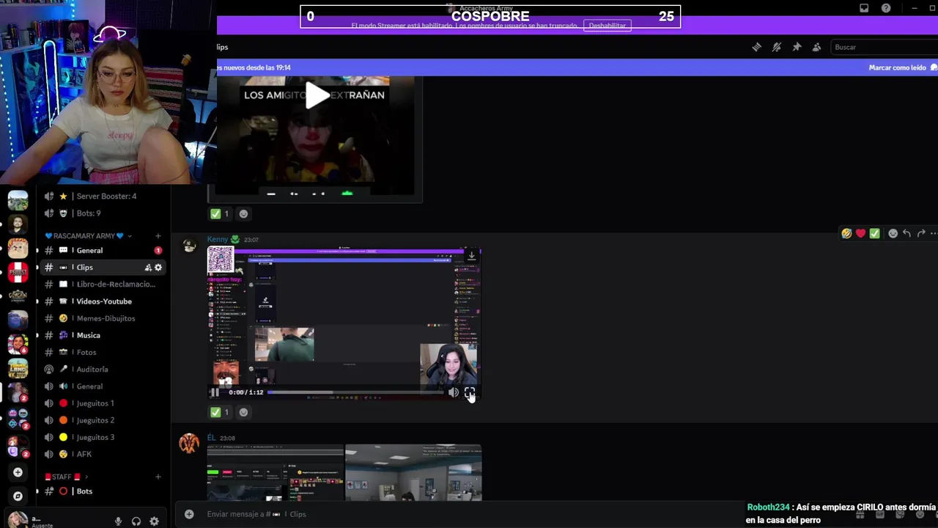React with laughing emoji in message toolbar
The width and height of the screenshot is (938, 528).
[846, 233]
